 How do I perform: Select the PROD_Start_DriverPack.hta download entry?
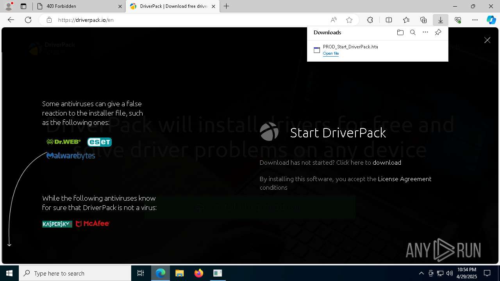pos(378,50)
